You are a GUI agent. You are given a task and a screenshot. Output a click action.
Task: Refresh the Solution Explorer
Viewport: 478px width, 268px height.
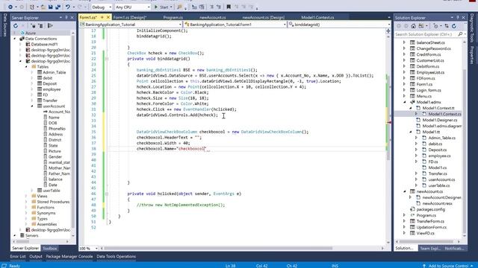[x=454, y=26]
